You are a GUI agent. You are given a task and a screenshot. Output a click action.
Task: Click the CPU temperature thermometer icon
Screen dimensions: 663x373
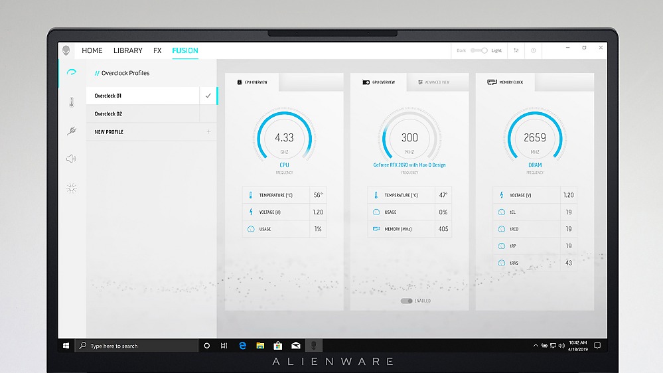coord(251,195)
